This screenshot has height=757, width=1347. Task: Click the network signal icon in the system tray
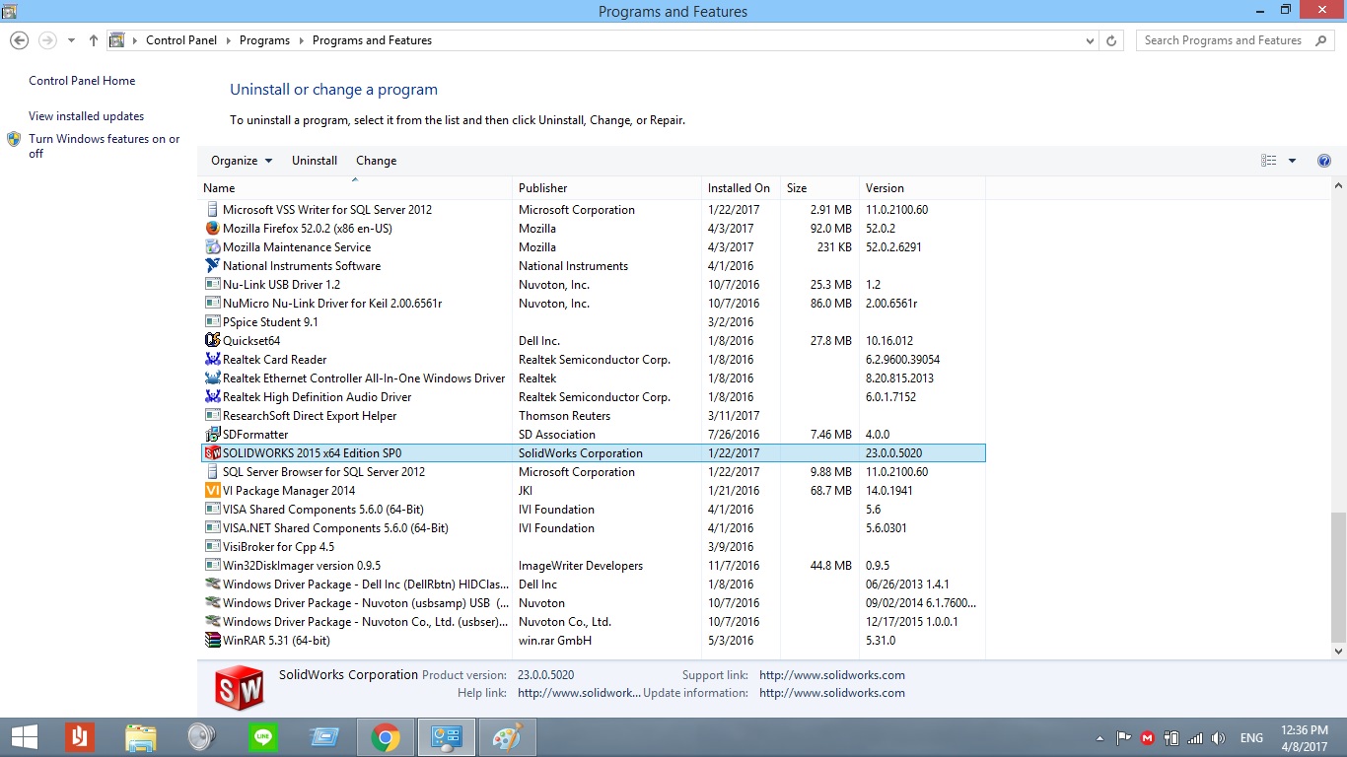1195,738
